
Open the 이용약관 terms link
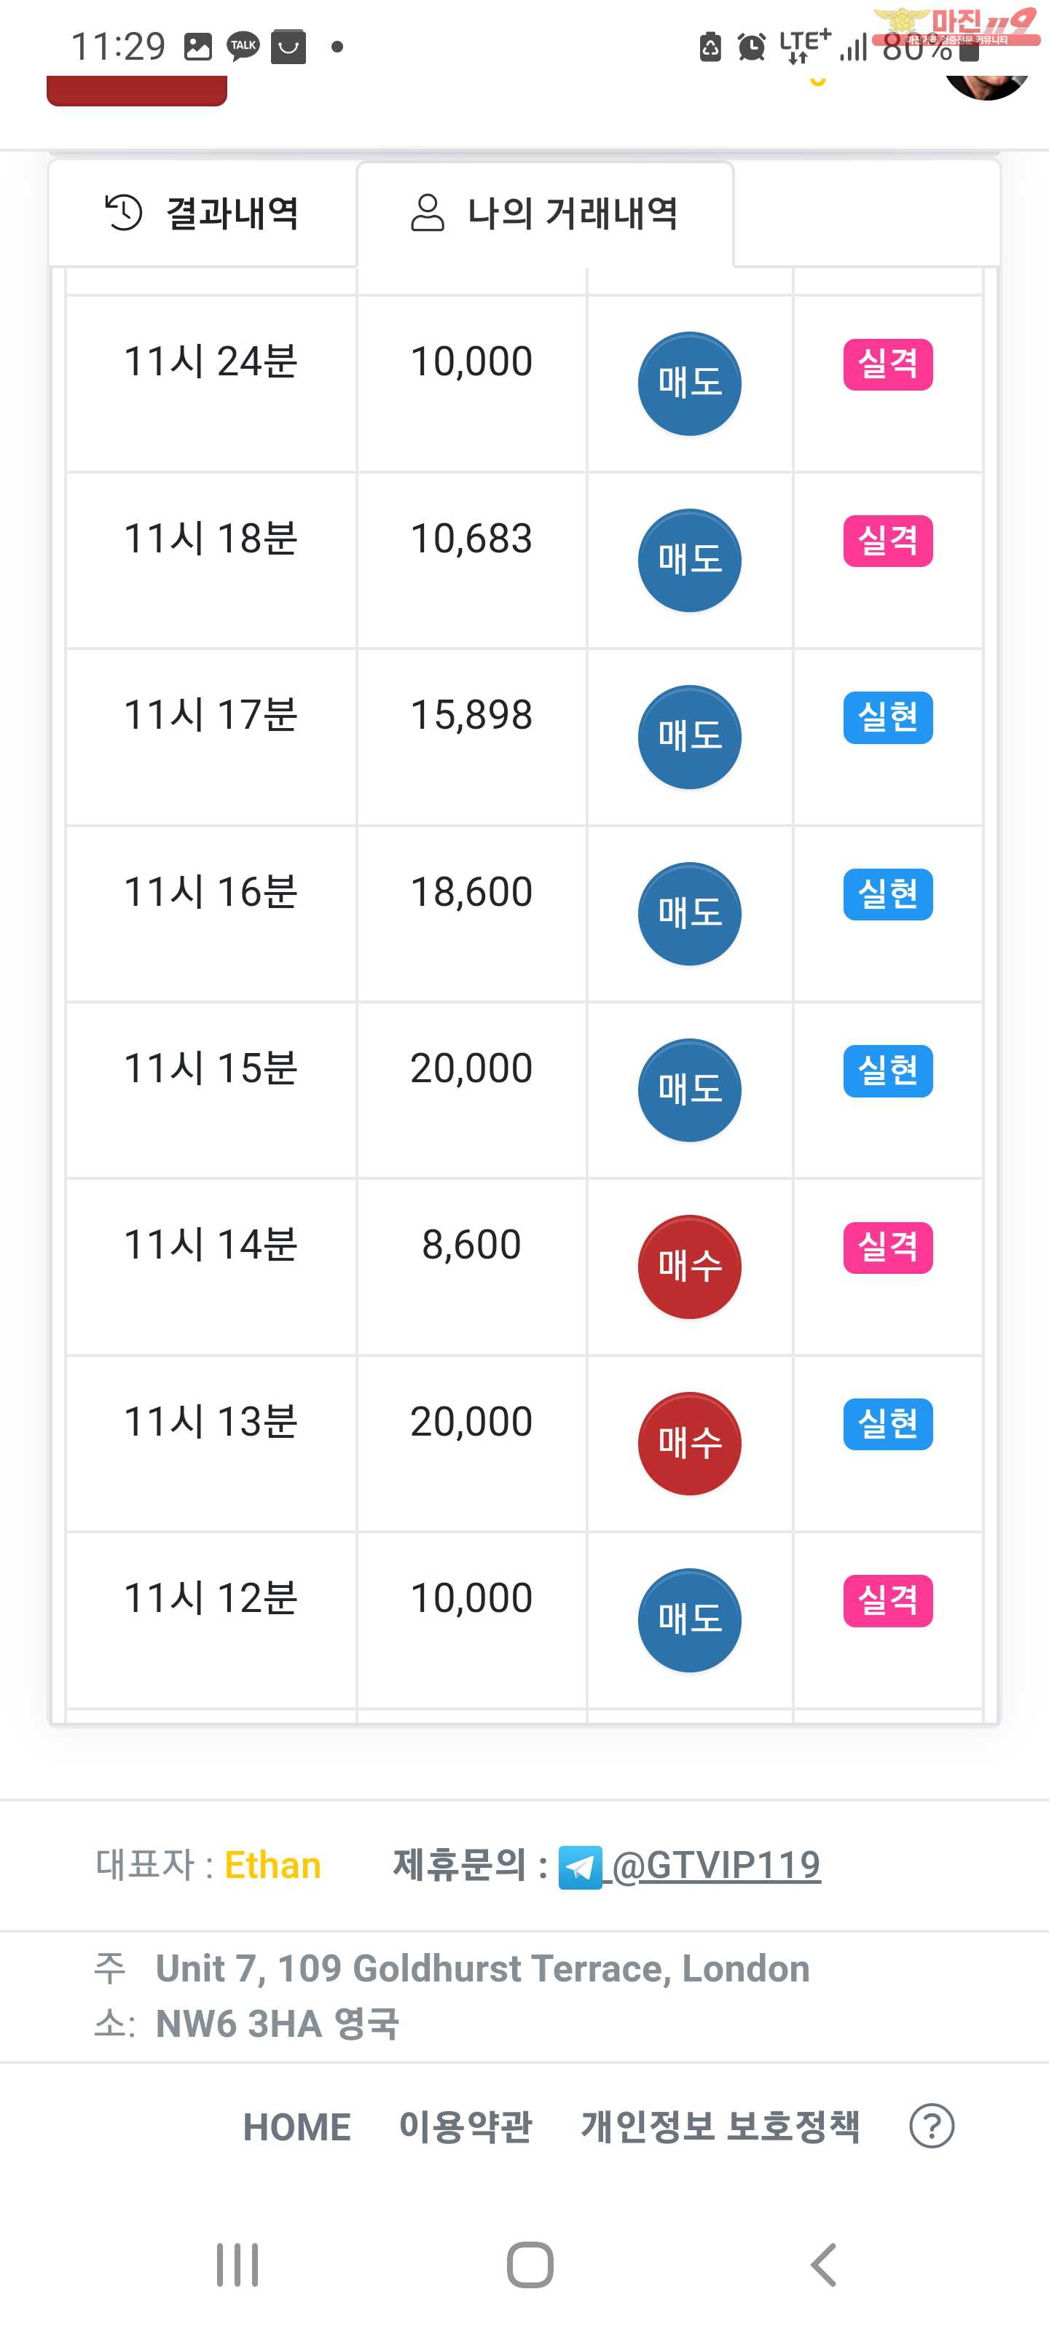[465, 2126]
